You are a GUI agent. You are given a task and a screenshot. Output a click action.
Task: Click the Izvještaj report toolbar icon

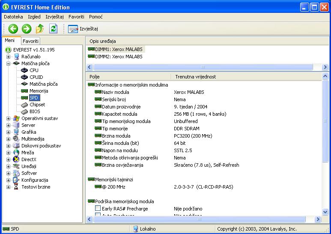(73, 29)
